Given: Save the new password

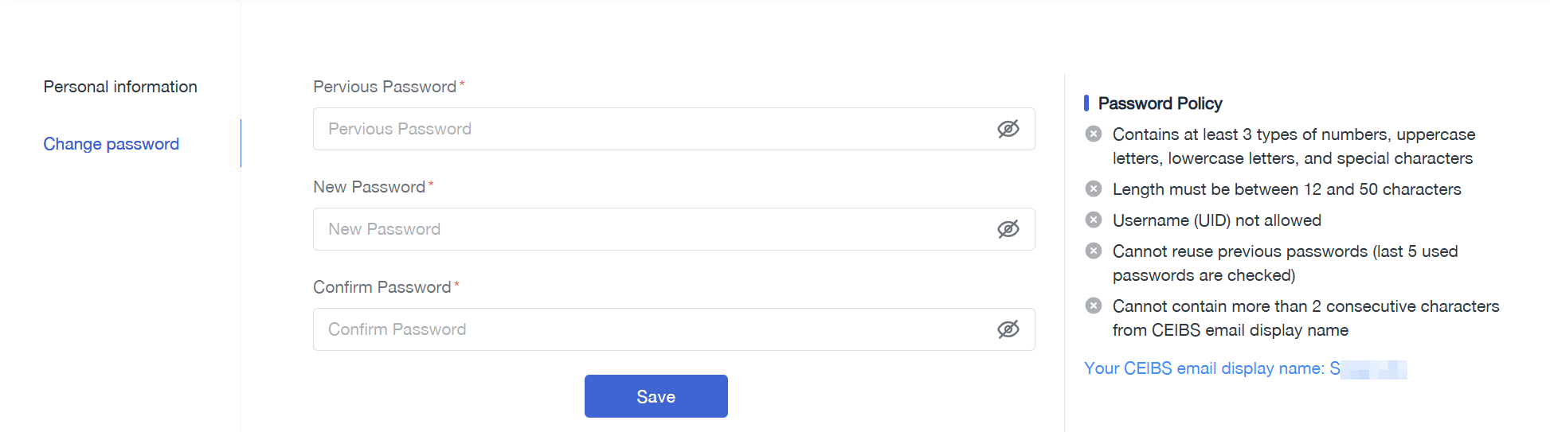Looking at the screenshot, I should click(656, 396).
